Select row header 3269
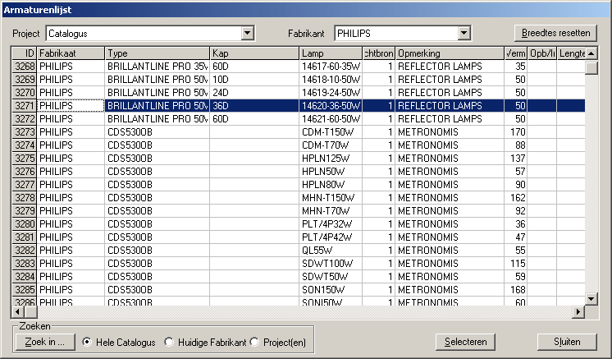612x359 pixels. tap(24, 80)
